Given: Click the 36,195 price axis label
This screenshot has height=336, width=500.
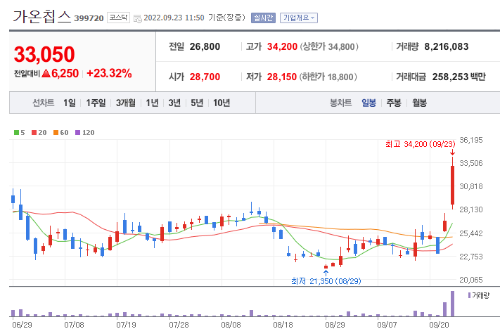Looking at the screenshot, I should click(471, 140).
